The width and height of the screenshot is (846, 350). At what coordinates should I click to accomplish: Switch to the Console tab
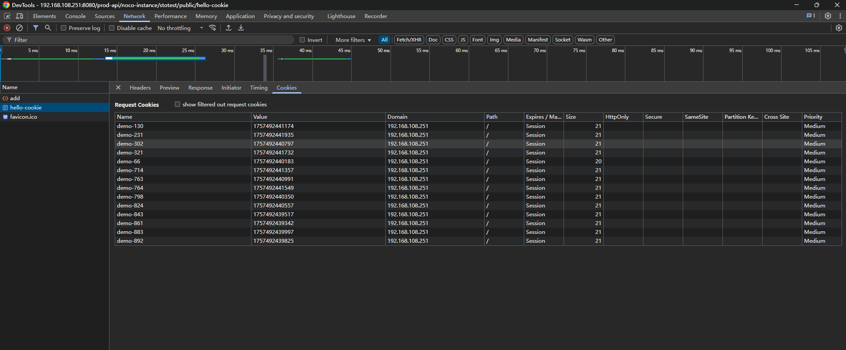75,16
